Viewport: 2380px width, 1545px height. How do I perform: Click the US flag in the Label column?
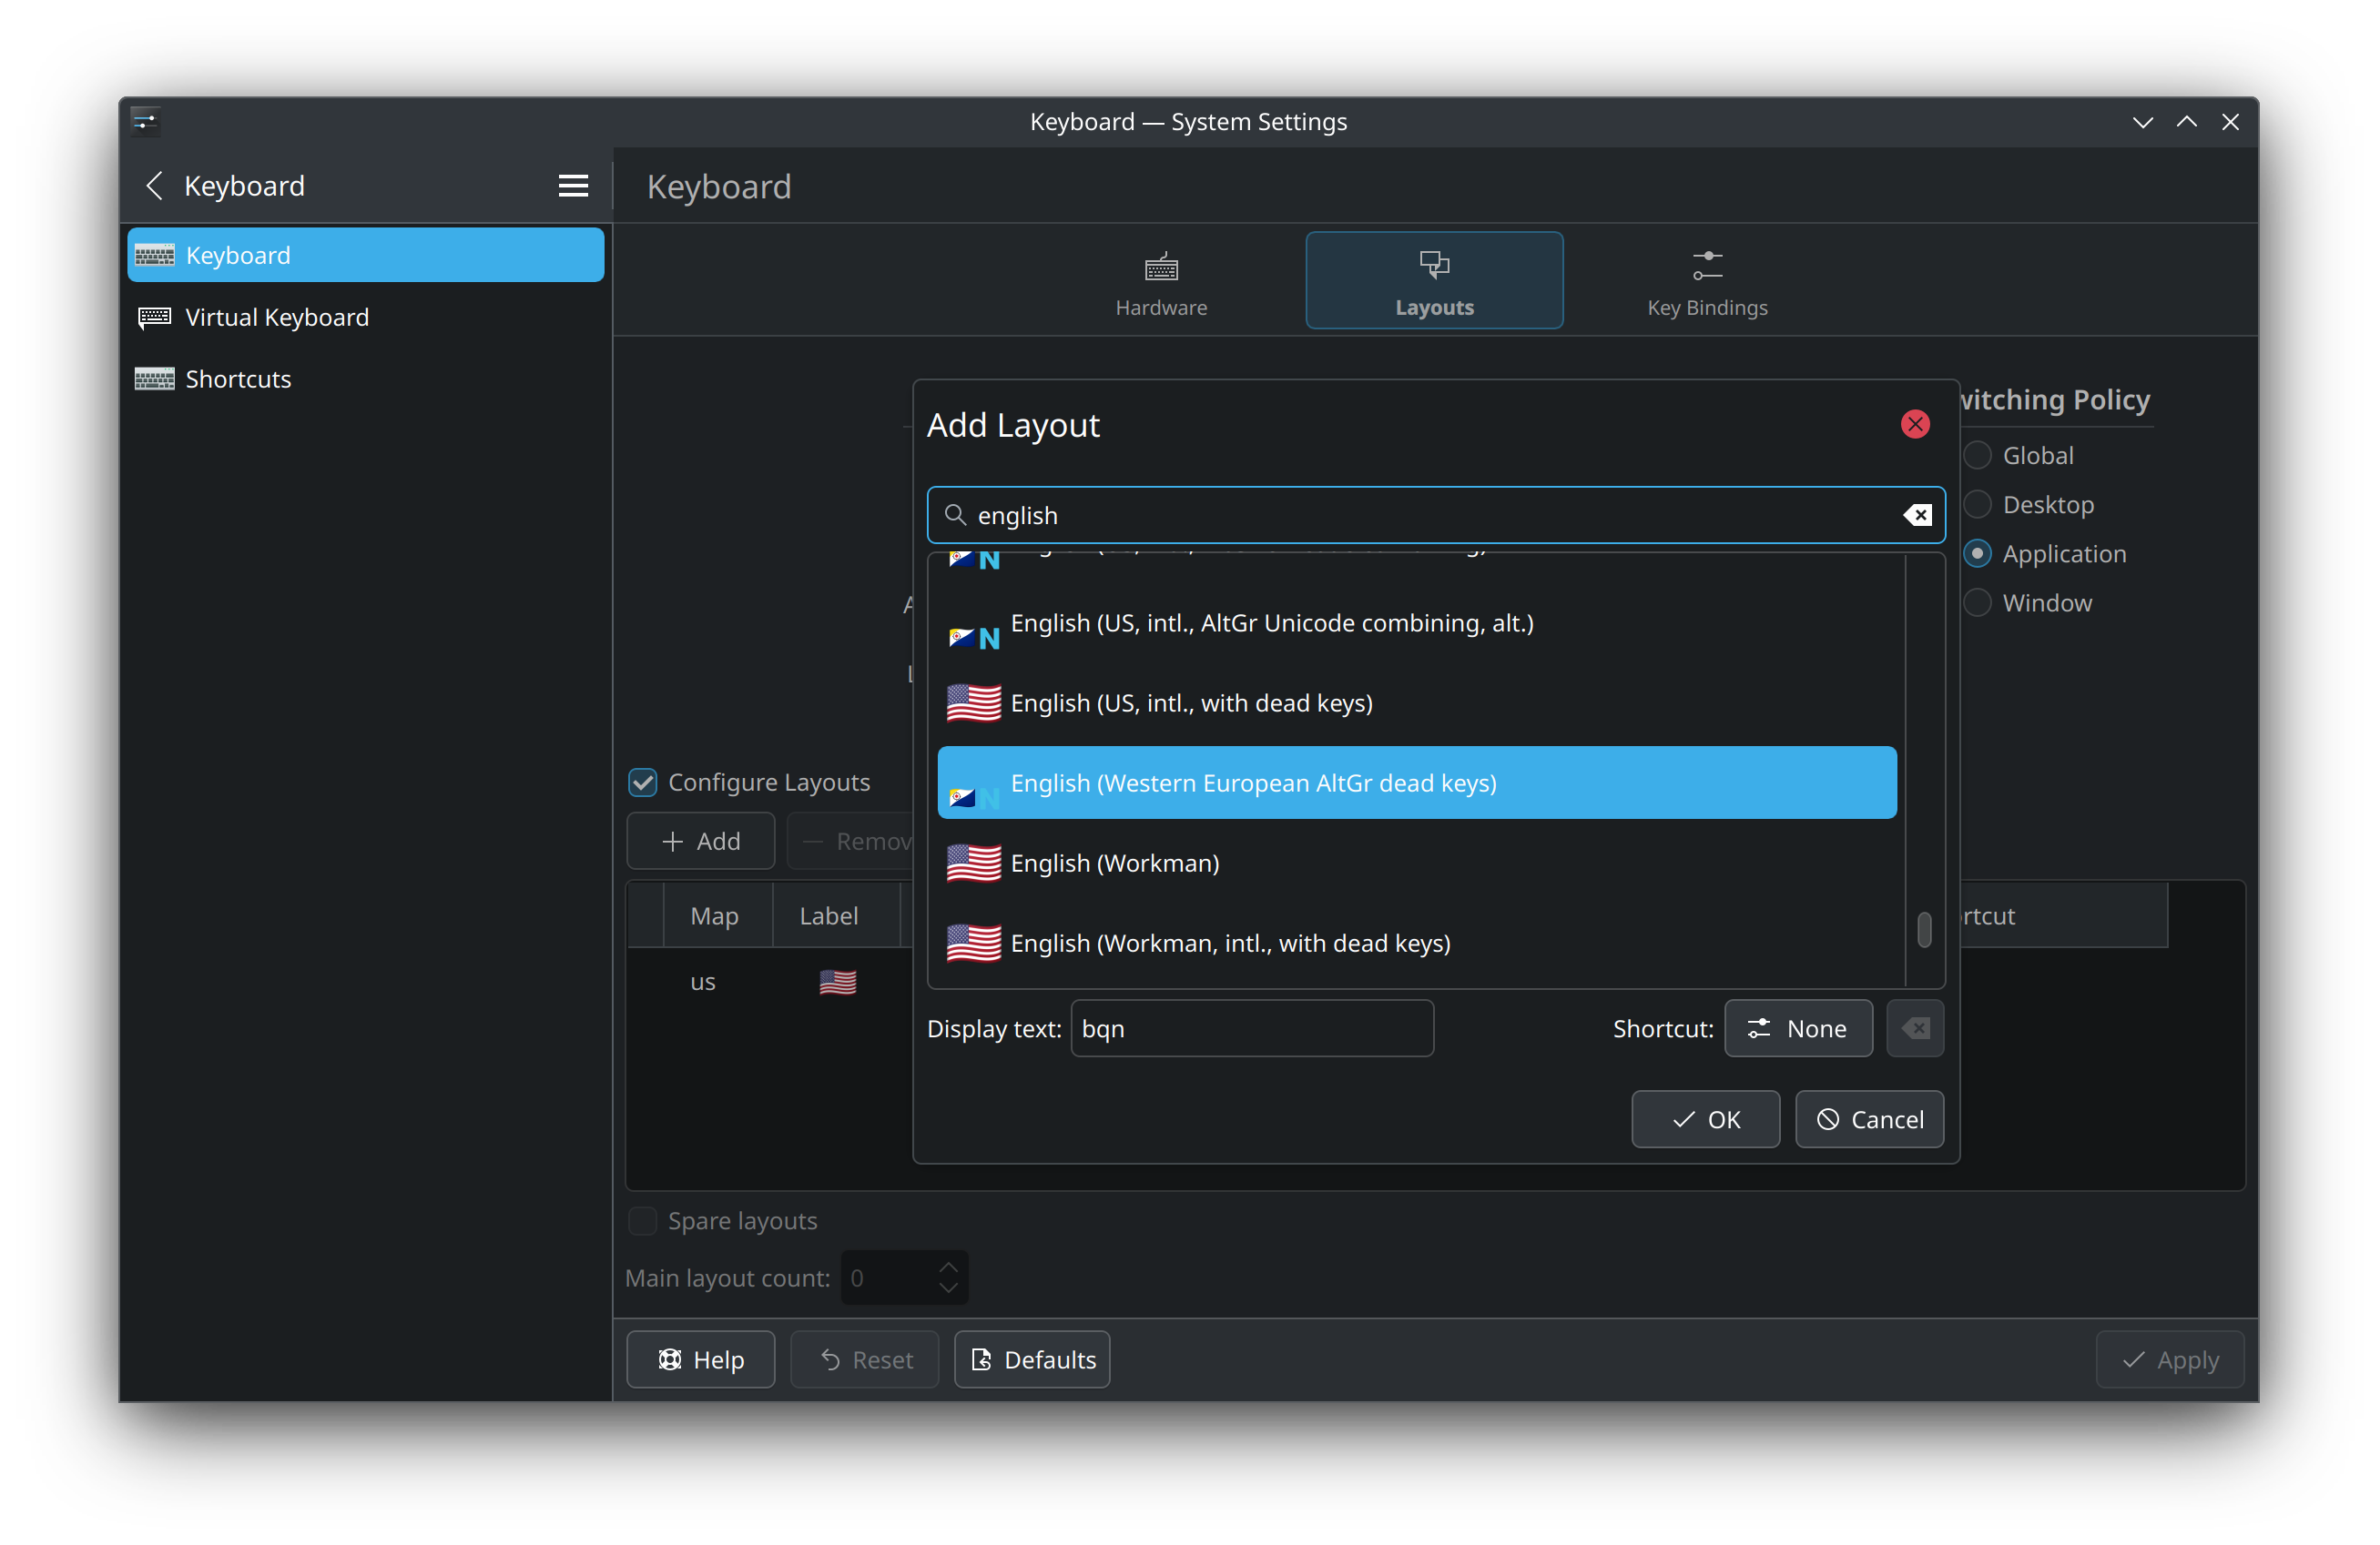pos(837,983)
